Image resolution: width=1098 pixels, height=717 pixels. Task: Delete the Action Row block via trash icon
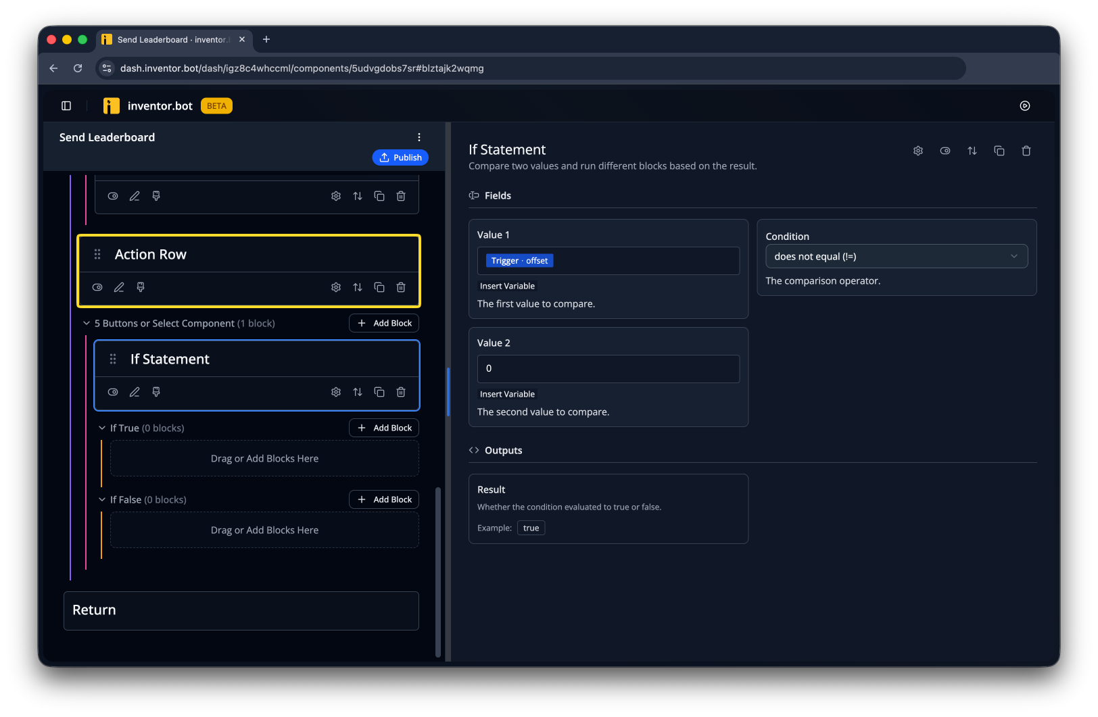401,287
